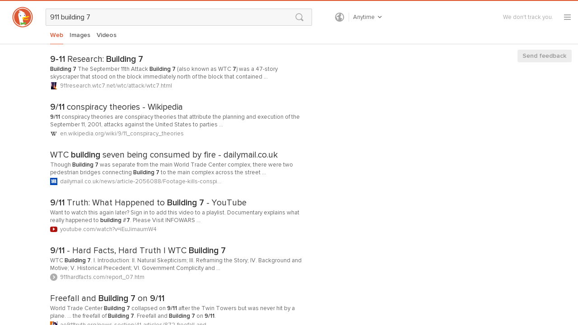
Task: Click snippet starting 'Want to watch this again later?'
Action: coord(175,217)
